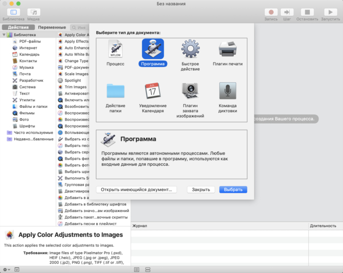
Task: Select the Программа document type icon
Action: [x=153, y=49]
